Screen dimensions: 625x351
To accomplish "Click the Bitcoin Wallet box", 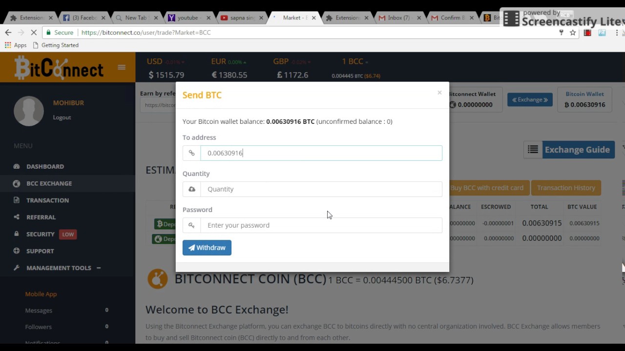I will coord(584,99).
